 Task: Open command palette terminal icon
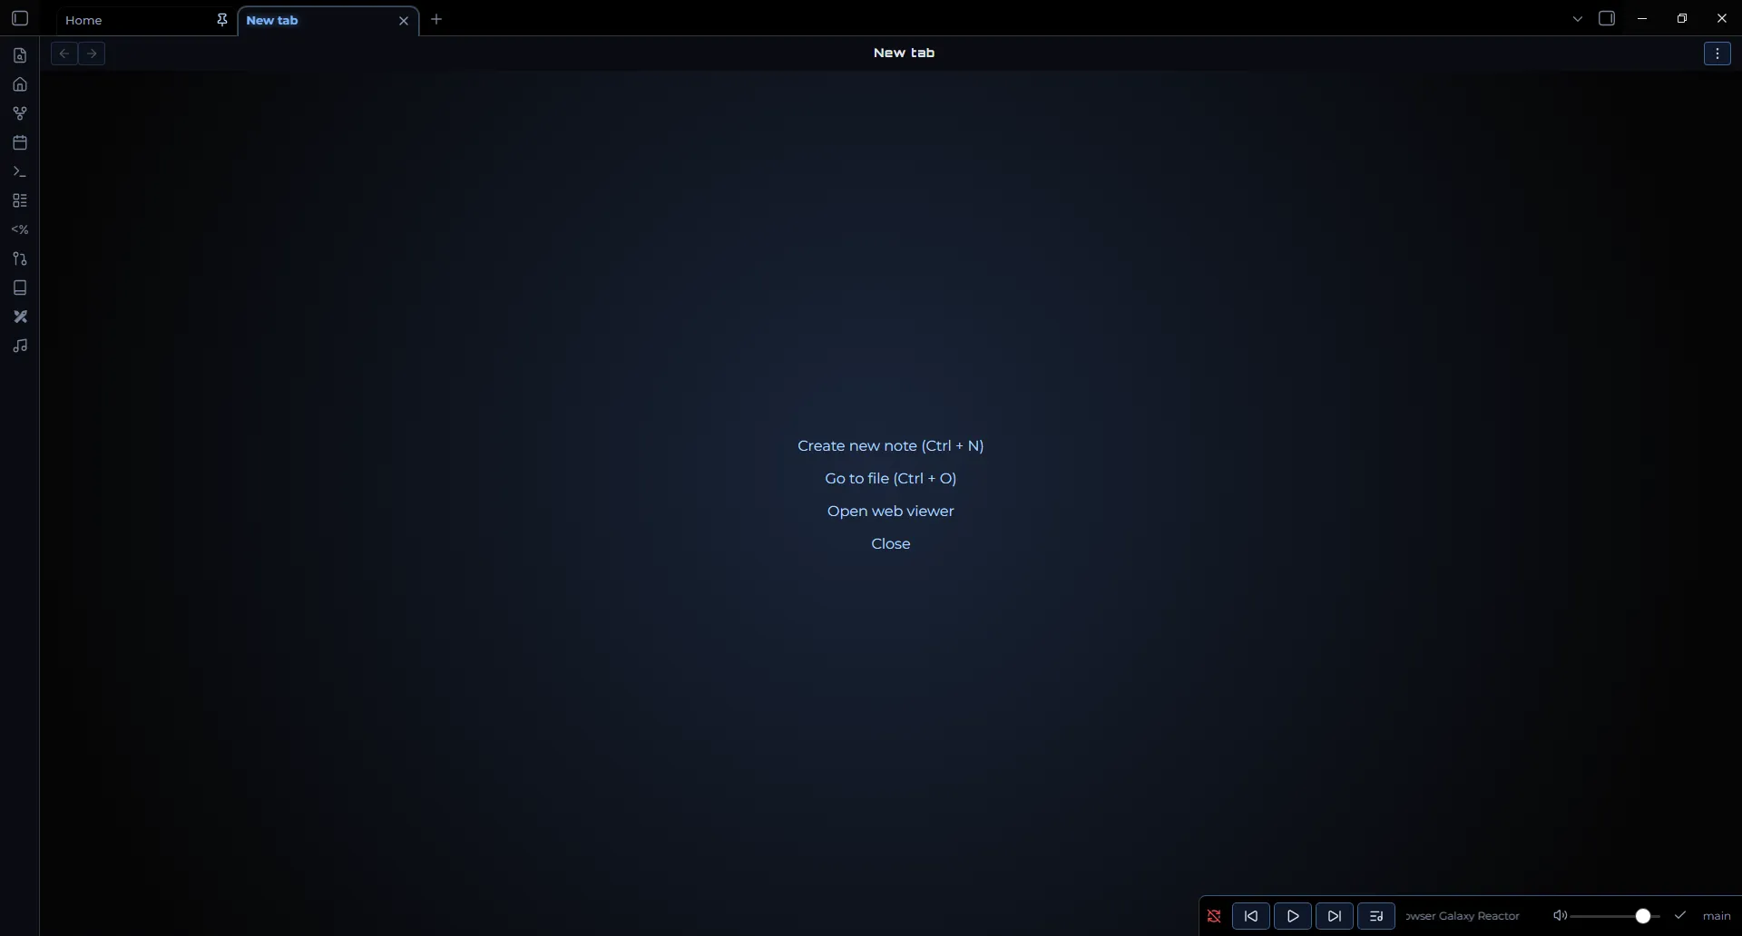click(x=20, y=171)
